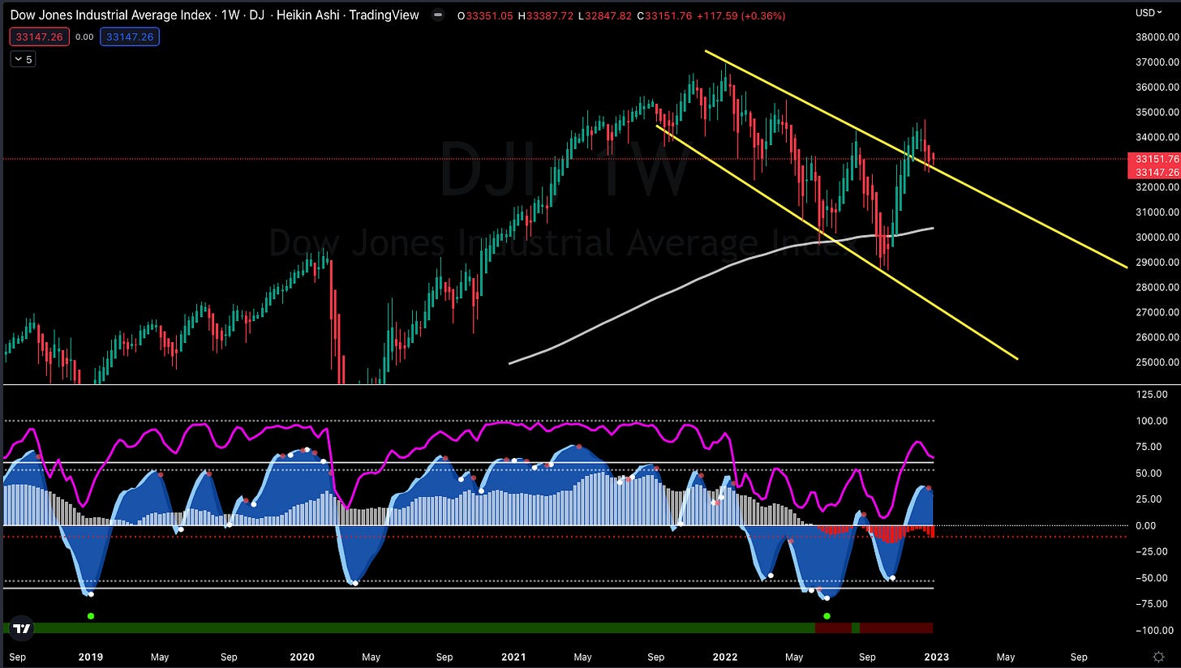Viewport: 1181px width, 668px height.
Task: Click the 2021 time axis label
Action: pyautogui.click(x=513, y=657)
